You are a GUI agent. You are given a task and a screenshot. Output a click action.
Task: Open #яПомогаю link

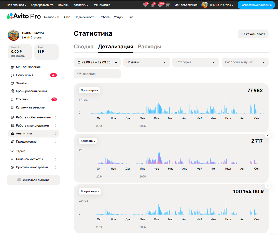click(102, 5)
